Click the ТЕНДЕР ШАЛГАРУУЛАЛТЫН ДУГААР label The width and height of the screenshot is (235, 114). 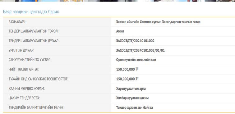tap(34, 41)
